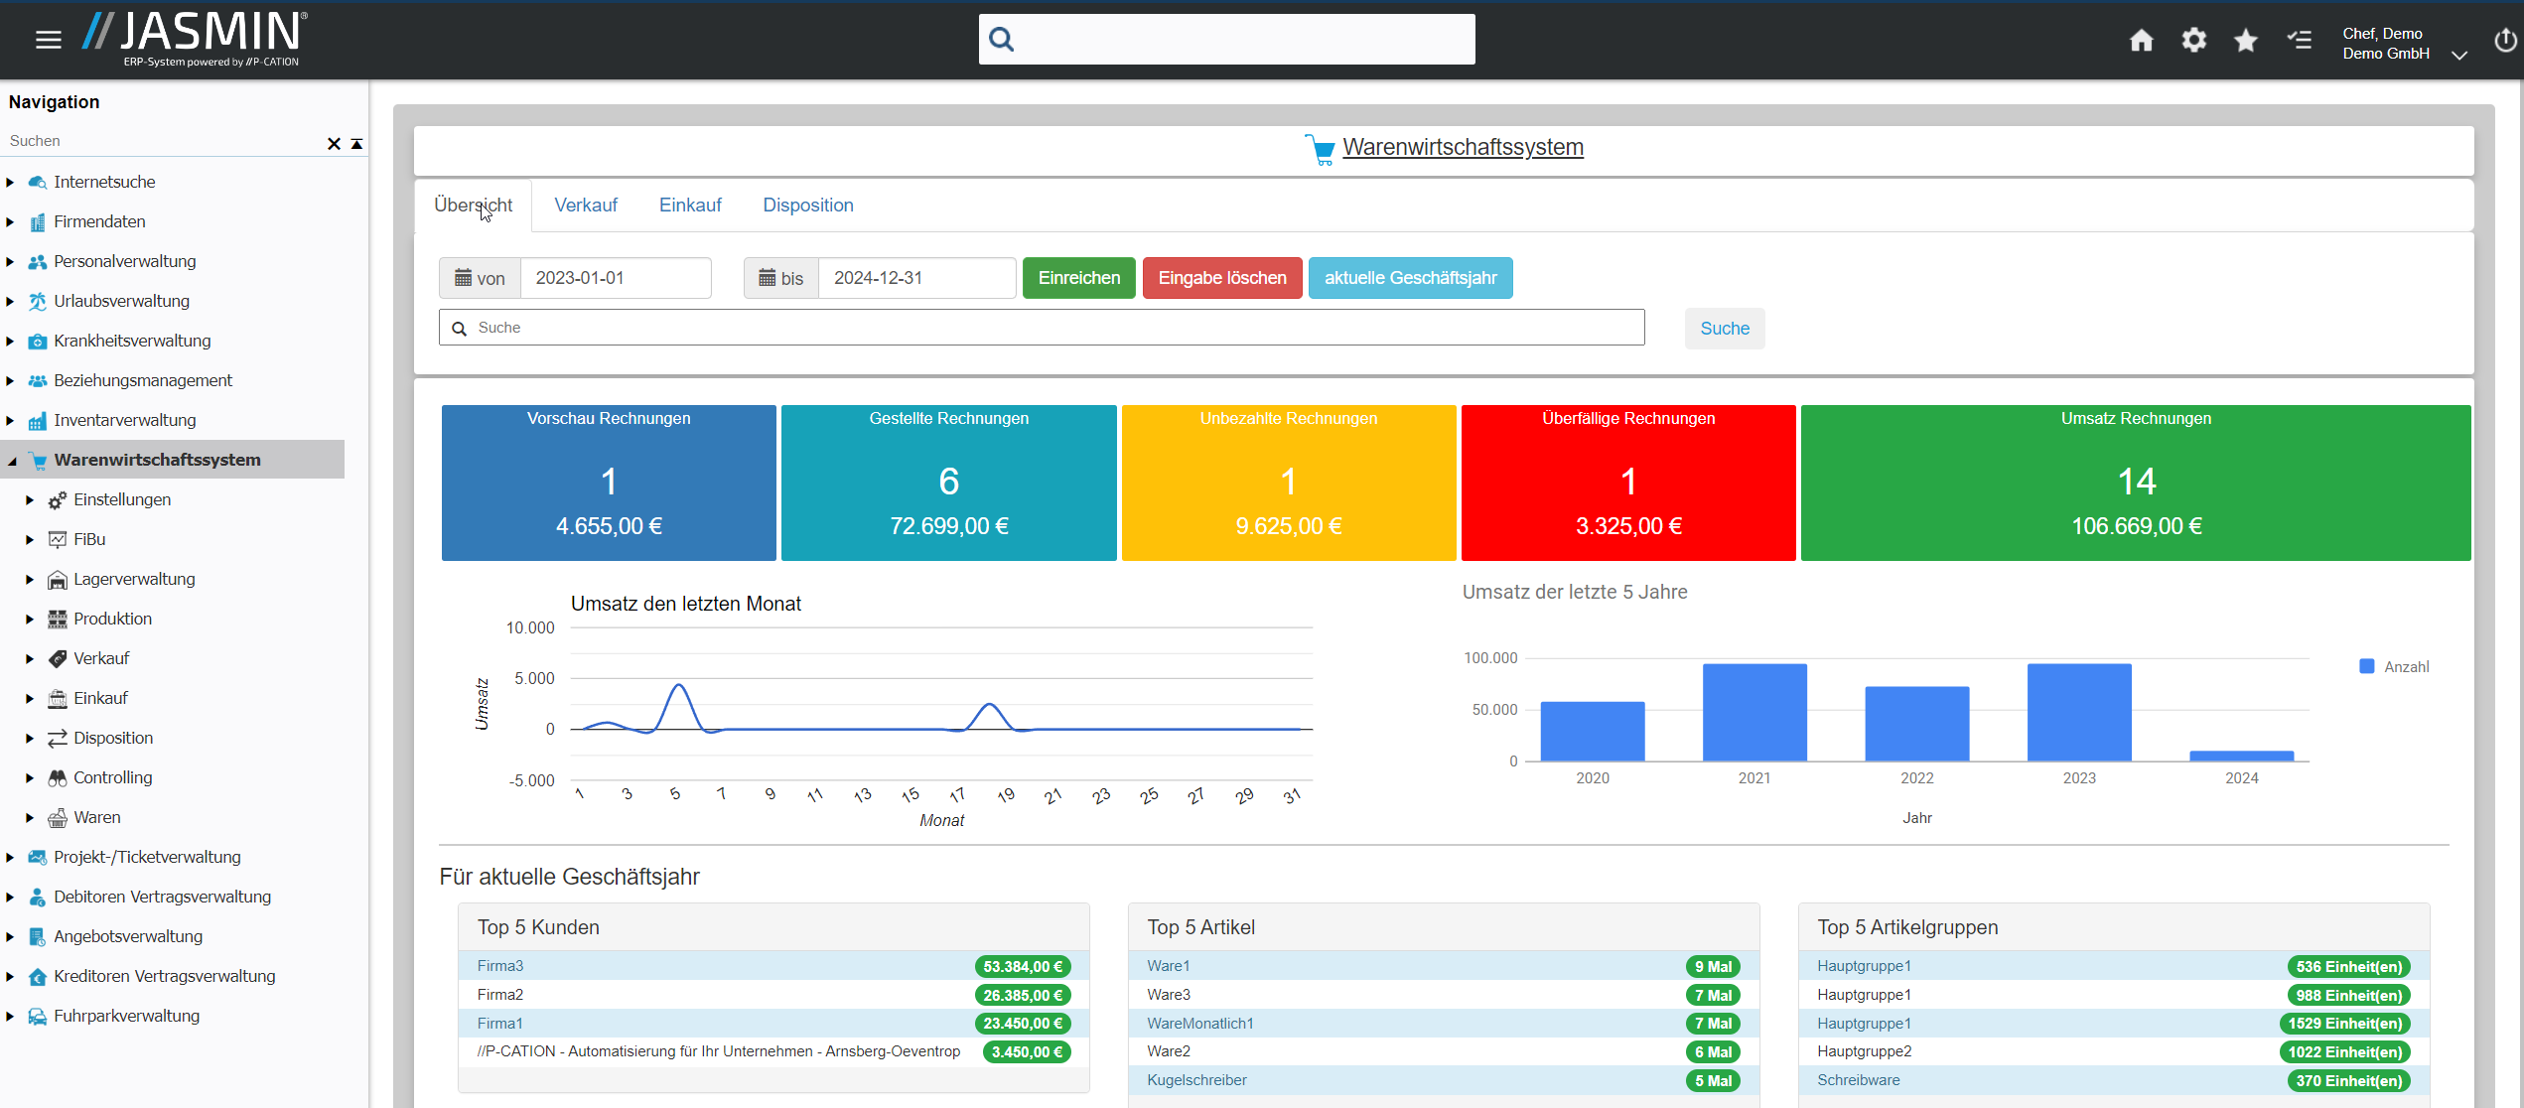
Task: Click calendar icon next to von
Action: (463, 278)
